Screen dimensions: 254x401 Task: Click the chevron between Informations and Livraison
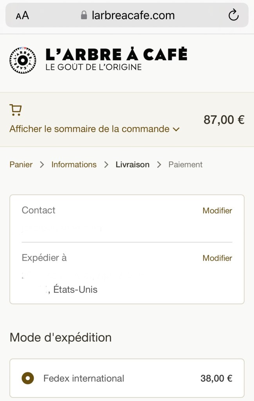pos(106,165)
